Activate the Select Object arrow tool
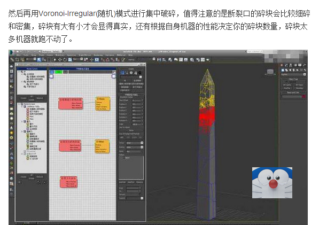The height and width of the screenshot is (225, 319). [x=40, y=59]
